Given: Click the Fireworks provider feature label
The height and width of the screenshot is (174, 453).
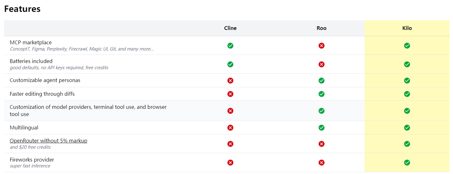Looking at the screenshot, I should coord(32,160).
